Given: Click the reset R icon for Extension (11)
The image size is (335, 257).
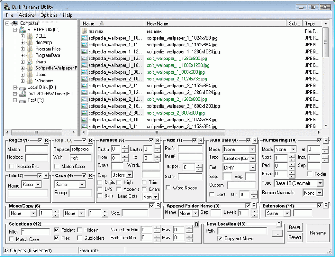Looking at the screenshot, I should [x=326, y=206].
